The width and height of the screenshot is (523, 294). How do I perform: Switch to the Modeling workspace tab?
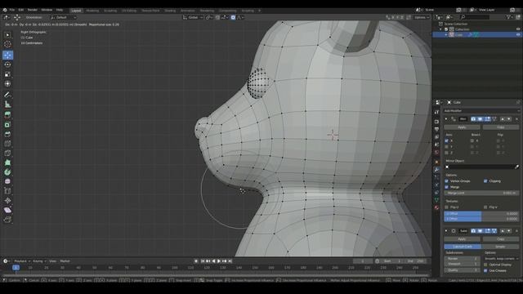pos(92,11)
